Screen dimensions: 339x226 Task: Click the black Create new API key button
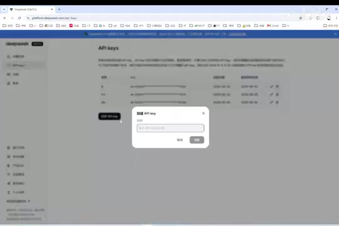click(x=109, y=116)
